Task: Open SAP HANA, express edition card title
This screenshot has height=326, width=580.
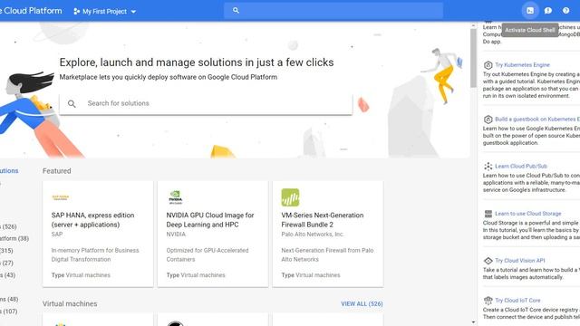Action: pos(92,220)
